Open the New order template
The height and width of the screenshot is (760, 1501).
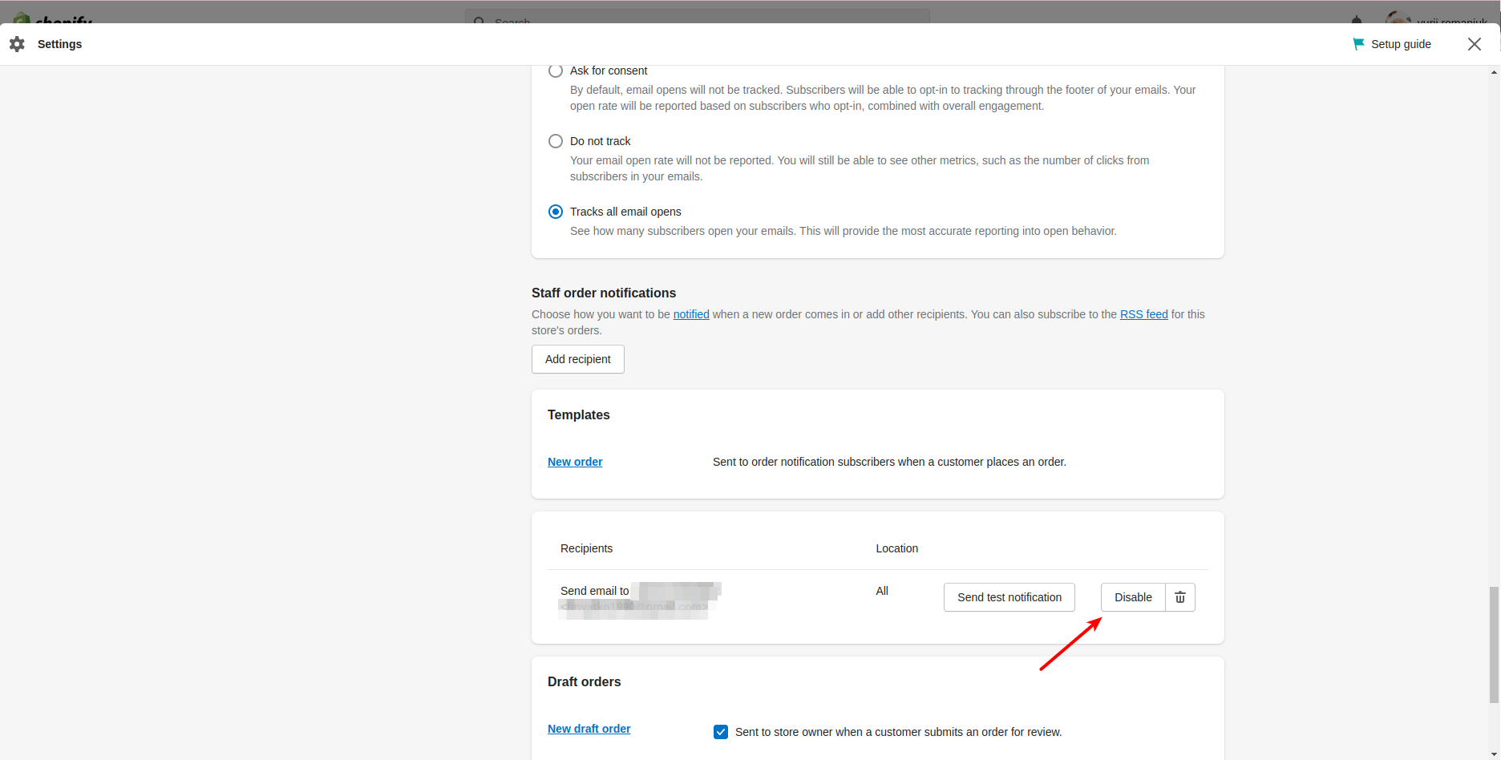pyautogui.click(x=575, y=462)
